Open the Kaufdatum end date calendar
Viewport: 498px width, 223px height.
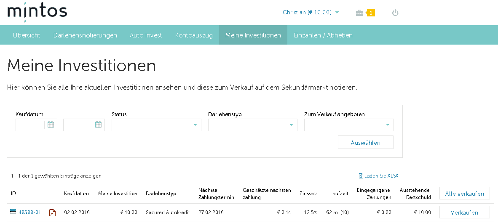98,125
